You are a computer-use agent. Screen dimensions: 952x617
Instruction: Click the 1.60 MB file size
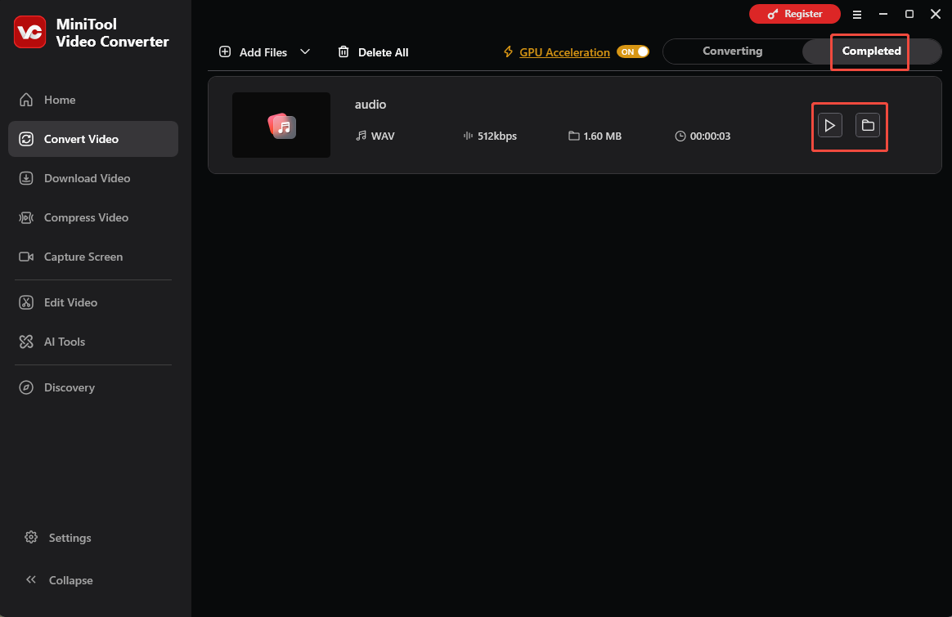coord(602,136)
